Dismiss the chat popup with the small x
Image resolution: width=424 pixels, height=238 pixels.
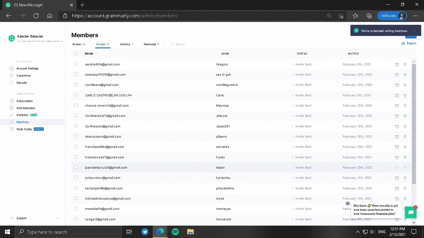(348, 204)
